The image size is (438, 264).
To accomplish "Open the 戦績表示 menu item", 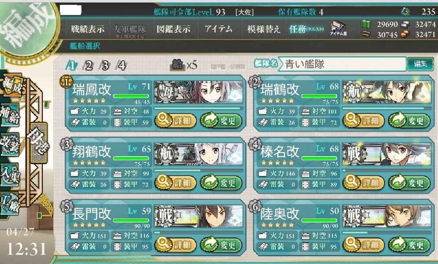I will [88, 29].
